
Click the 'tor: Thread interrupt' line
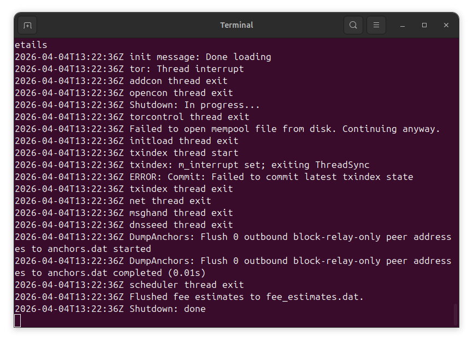186,69
